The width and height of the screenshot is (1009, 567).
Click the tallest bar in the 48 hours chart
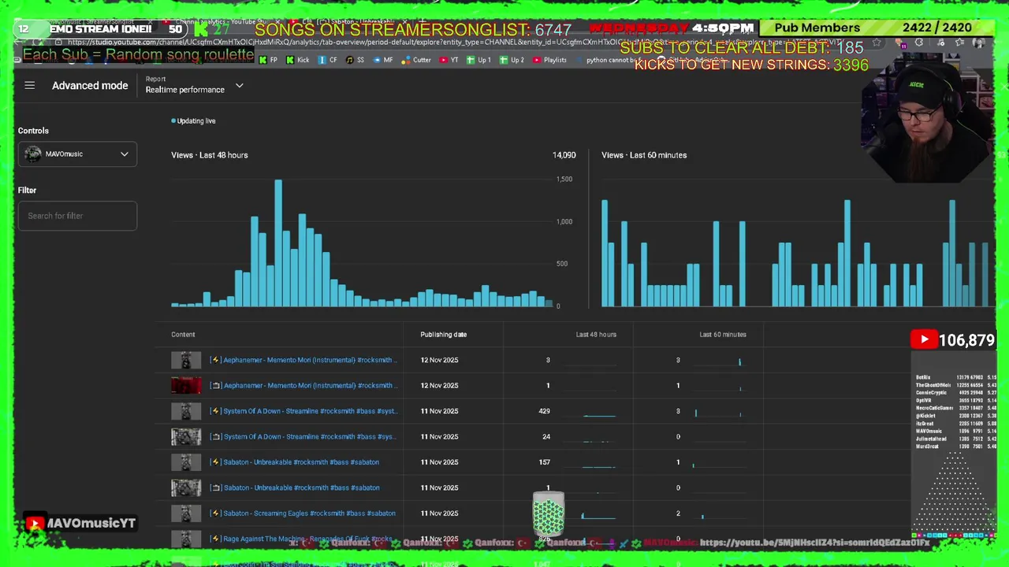click(278, 243)
